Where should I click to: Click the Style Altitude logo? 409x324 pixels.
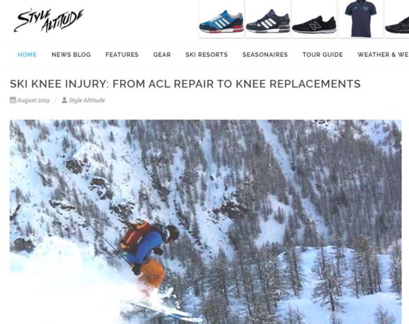(x=49, y=20)
